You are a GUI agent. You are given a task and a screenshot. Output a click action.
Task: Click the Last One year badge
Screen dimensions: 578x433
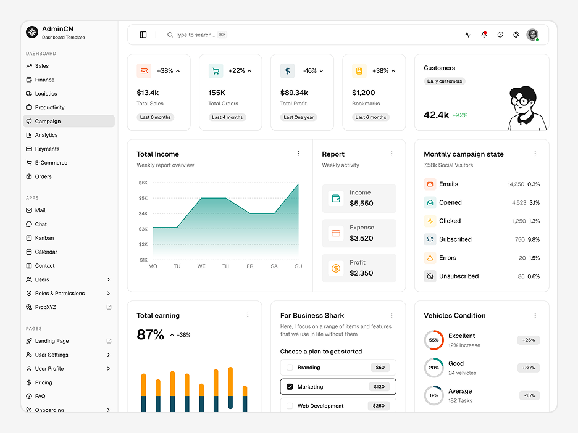coord(299,117)
